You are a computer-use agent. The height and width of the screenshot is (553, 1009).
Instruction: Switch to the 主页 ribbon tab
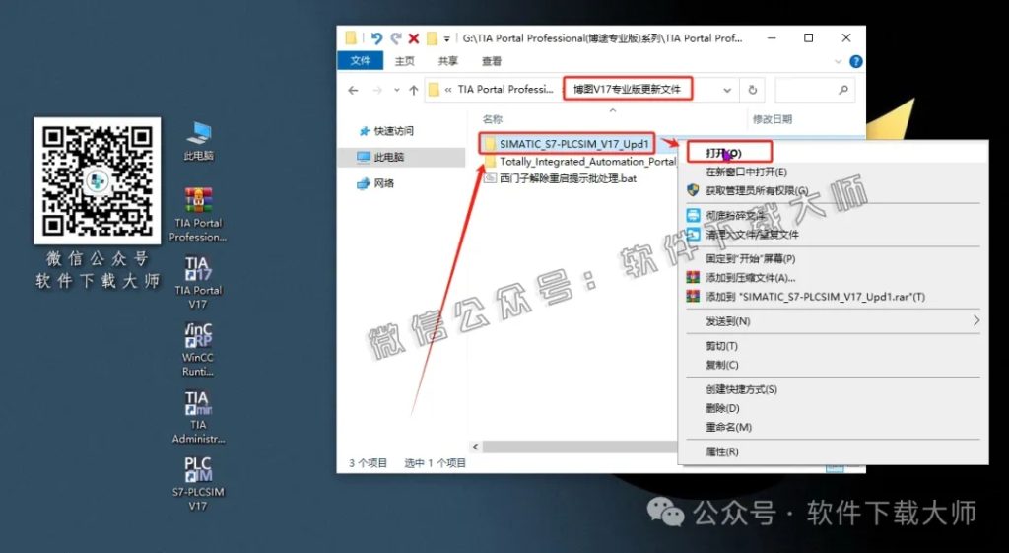click(x=405, y=61)
